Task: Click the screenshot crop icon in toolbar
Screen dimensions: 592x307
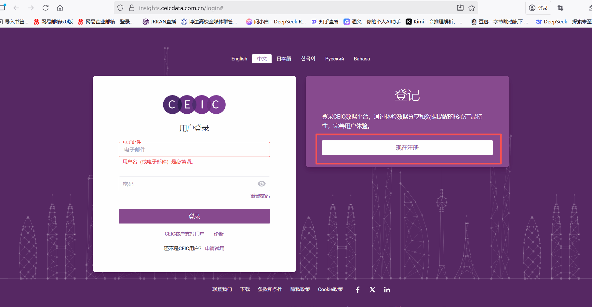Action: 560,8
